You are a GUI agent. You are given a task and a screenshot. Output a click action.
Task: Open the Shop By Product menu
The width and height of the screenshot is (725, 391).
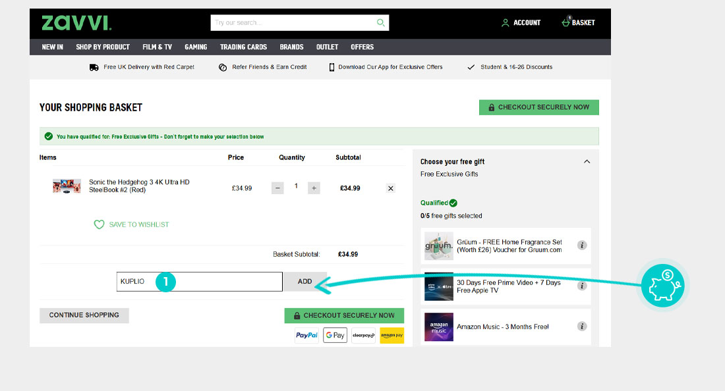[103, 47]
